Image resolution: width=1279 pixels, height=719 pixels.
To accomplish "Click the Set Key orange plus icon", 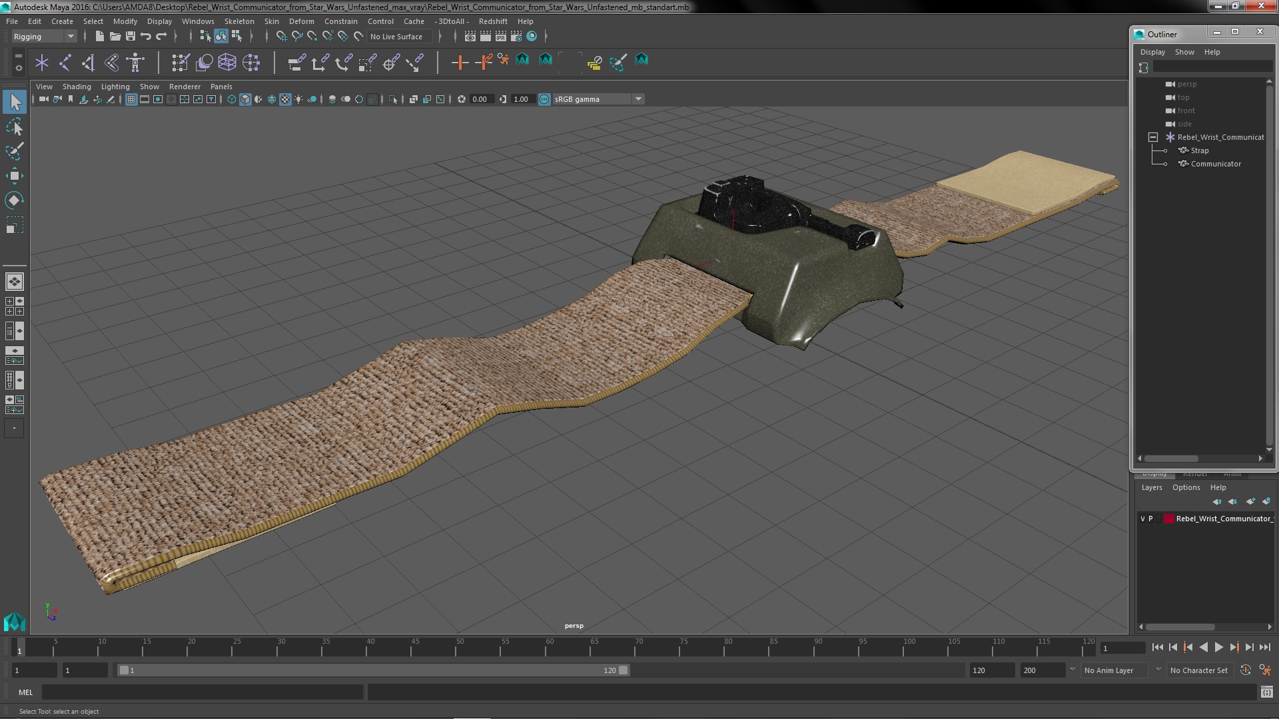I will (460, 63).
